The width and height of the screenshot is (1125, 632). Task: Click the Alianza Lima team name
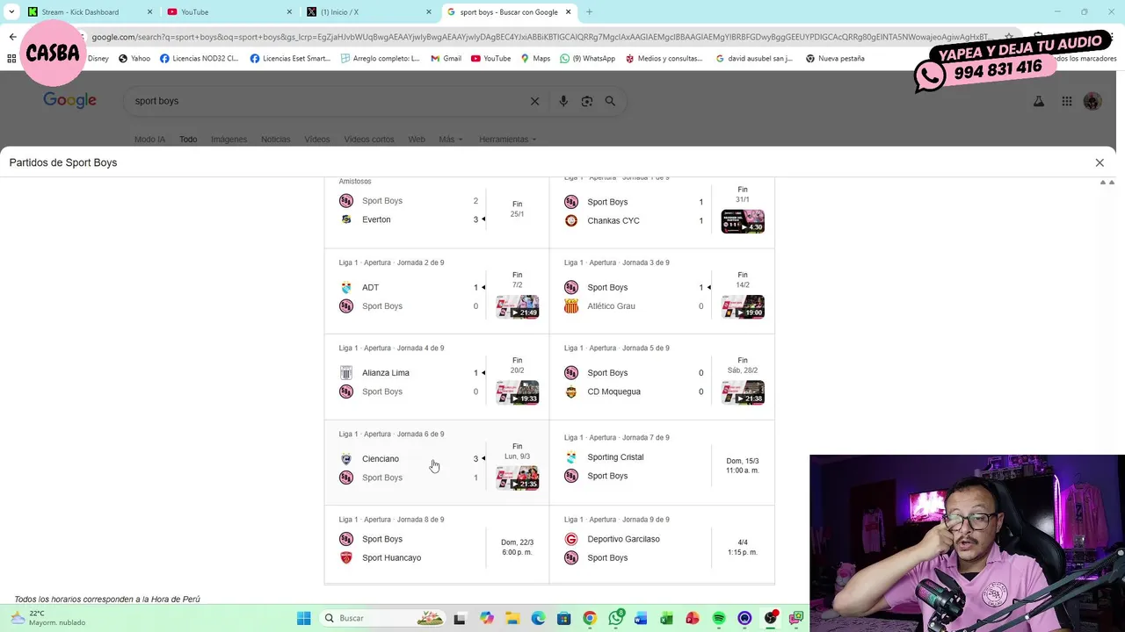(x=386, y=373)
